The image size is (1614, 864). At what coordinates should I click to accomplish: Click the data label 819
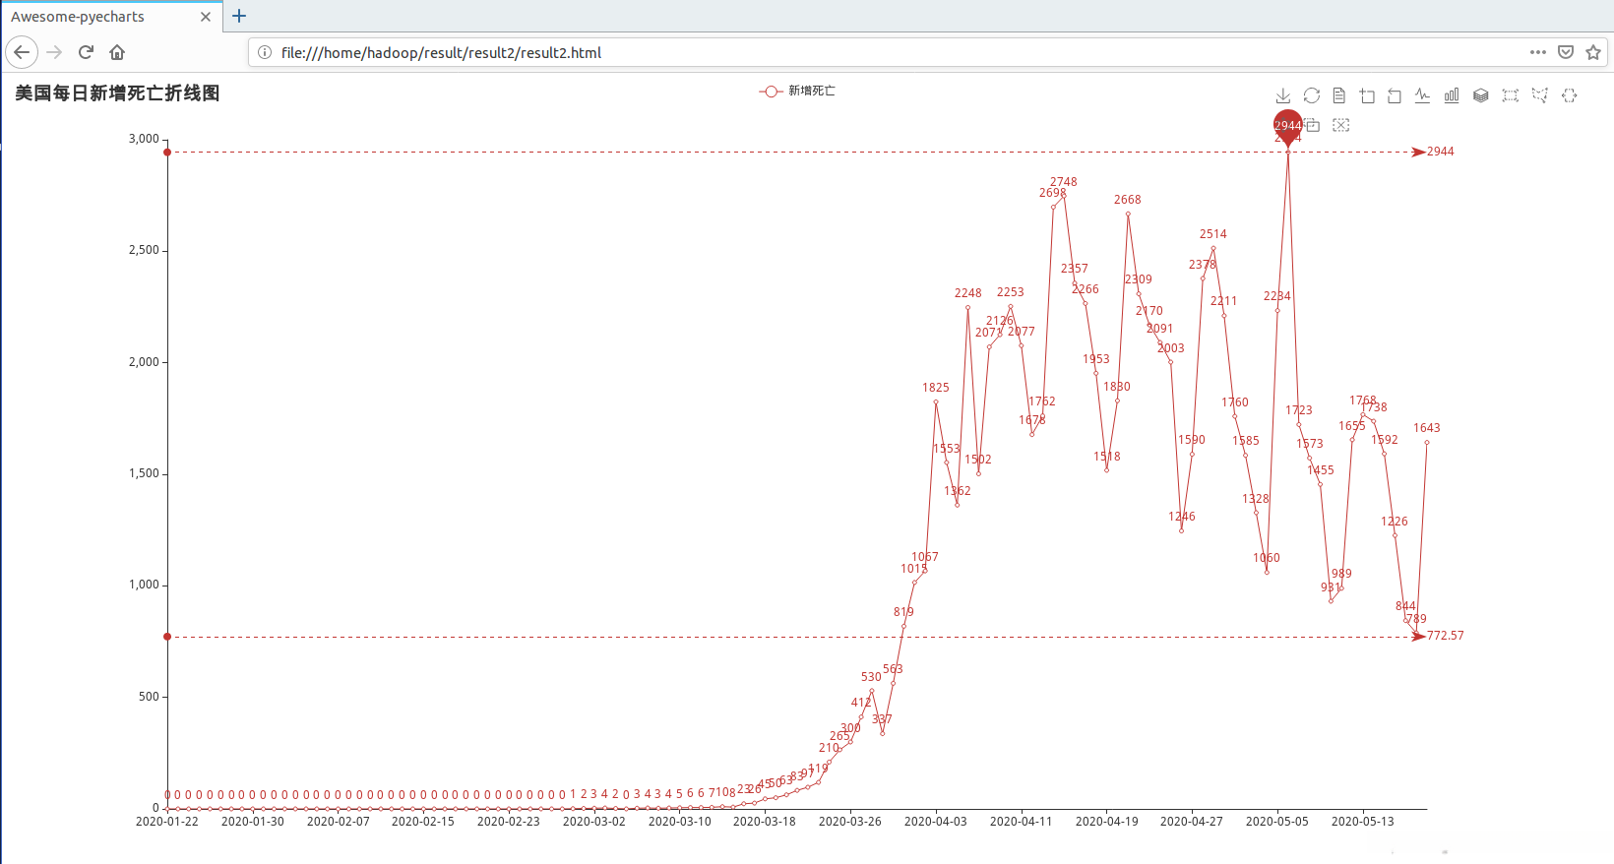coord(903,612)
